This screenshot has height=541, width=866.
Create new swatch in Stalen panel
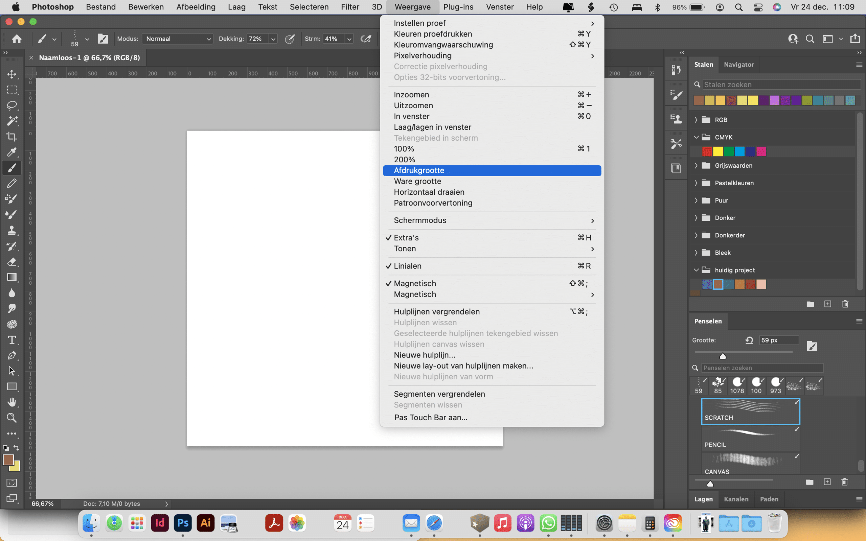828,304
